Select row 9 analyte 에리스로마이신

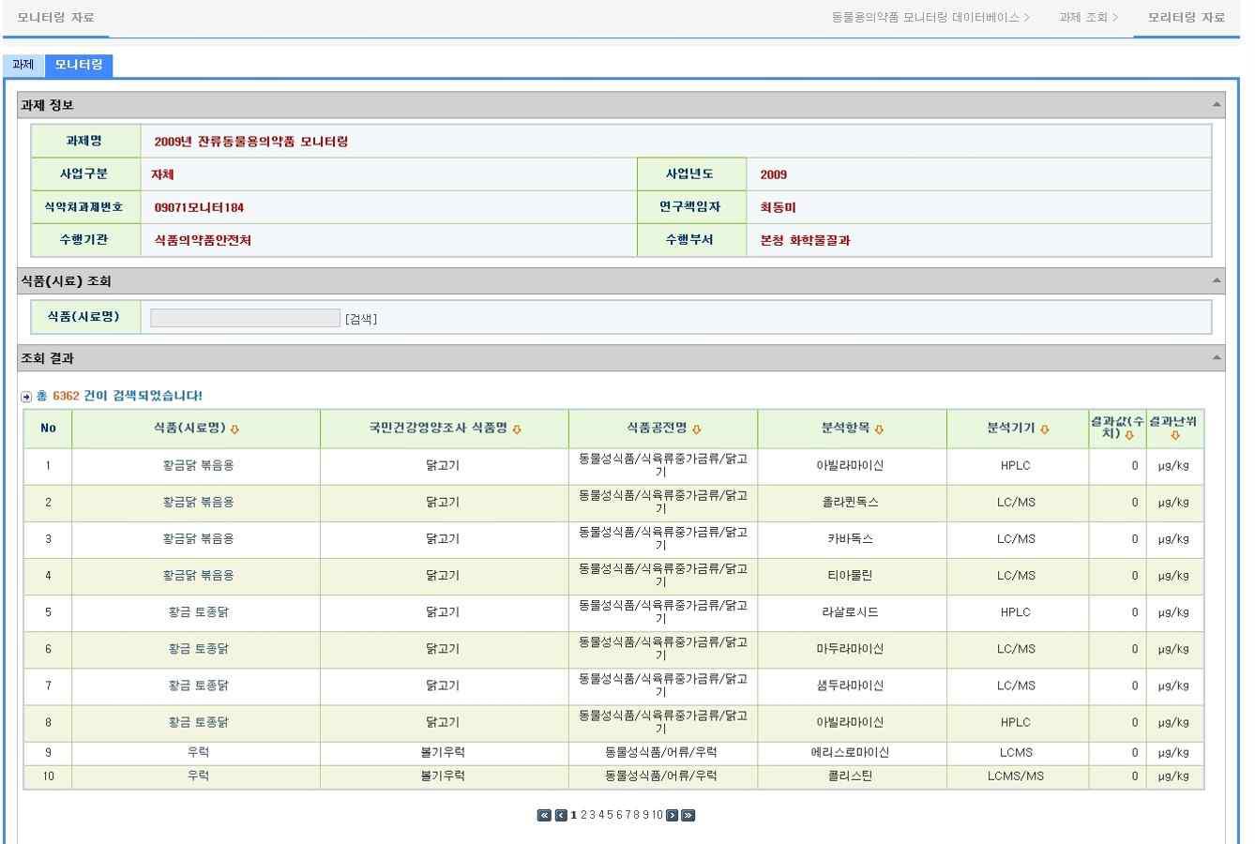pyautogui.click(x=851, y=753)
